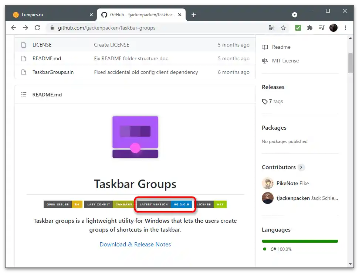Click PikeNote's avatar
359x273 pixels.
268,183
